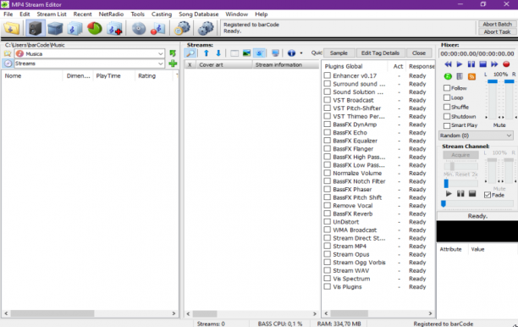The image size is (518, 327).
Task: Click the green refresh folder icon
Action: 173,53
